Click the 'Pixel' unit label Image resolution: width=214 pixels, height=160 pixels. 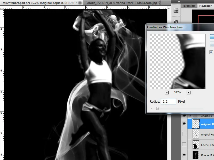pos(181,102)
